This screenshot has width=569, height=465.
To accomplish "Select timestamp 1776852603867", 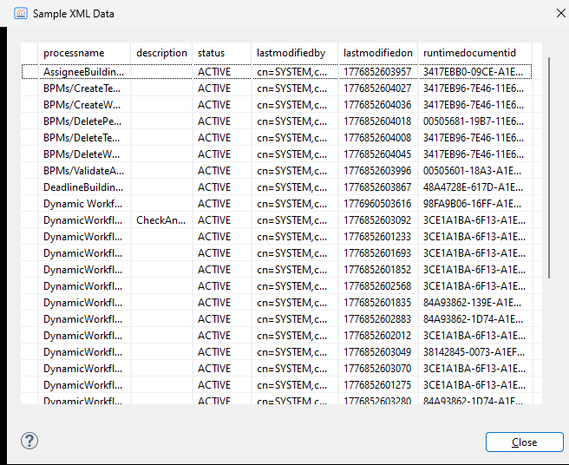I will (x=377, y=187).
